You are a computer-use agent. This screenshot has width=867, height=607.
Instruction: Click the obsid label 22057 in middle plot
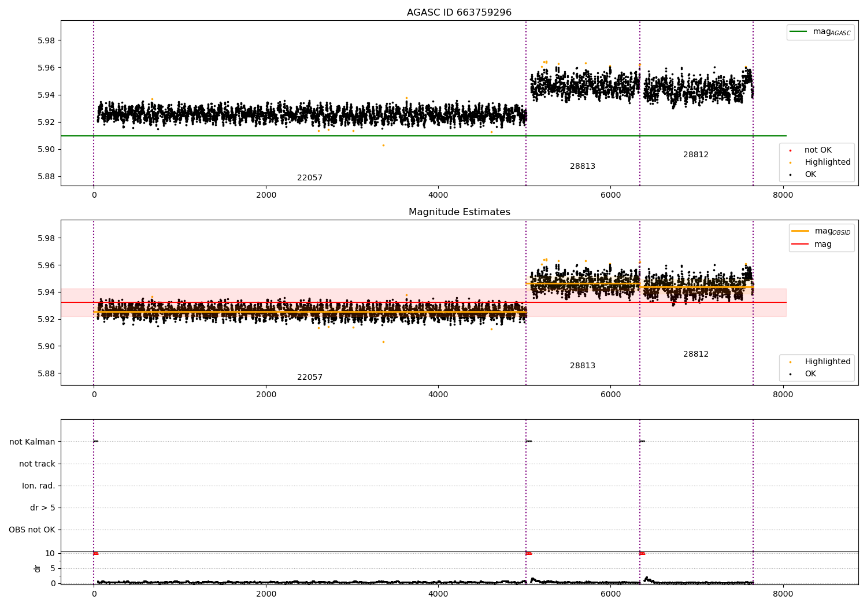tap(310, 377)
